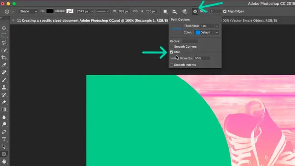The width and height of the screenshot is (295, 166).
Task: Uncheck the Star checkbox
Action: pyautogui.click(x=171, y=52)
